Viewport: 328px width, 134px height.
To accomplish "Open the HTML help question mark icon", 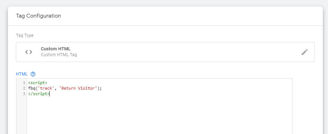I will pyautogui.click(x=33, y=74).
